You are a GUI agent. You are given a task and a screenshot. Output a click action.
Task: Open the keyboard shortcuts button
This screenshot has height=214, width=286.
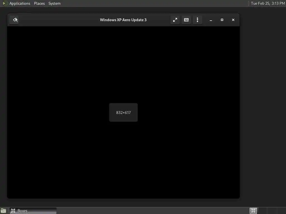(186, 20)
